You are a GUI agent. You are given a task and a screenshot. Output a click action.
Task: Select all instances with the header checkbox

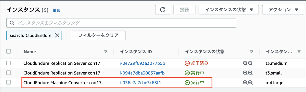click(x=9, y=51)
